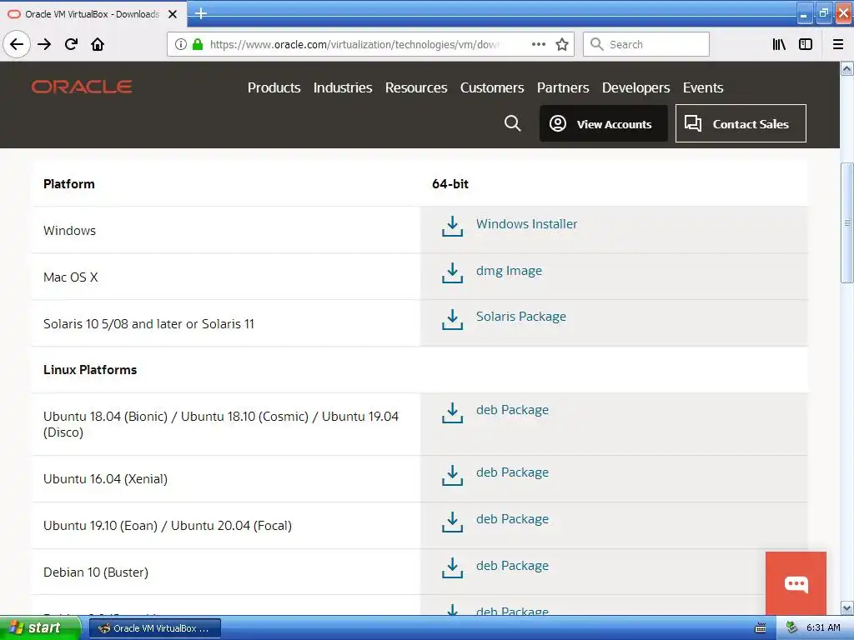Image resolution: width=854 pixels, height=640 pixels.
Task: Open the Firefox home page
Action: pos(98,44)
